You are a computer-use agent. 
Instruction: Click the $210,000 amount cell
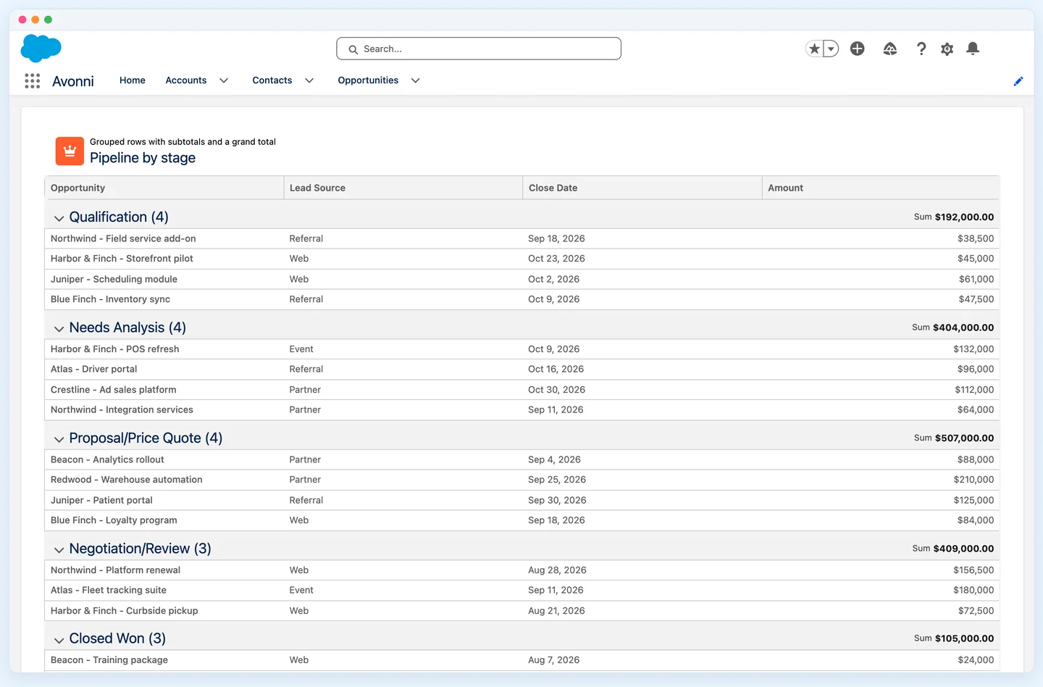pos(974,480)
